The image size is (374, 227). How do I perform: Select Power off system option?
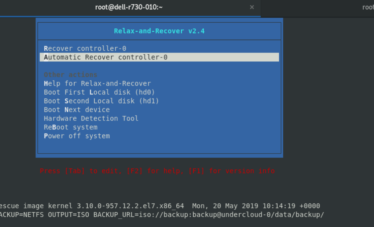coord(77,136)
